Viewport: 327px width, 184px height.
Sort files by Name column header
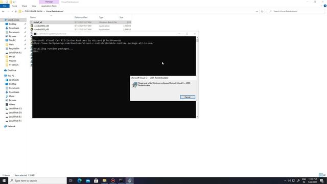[33, 17]
